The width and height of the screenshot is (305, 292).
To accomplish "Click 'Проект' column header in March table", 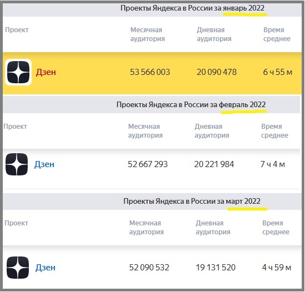I will 16,223.
